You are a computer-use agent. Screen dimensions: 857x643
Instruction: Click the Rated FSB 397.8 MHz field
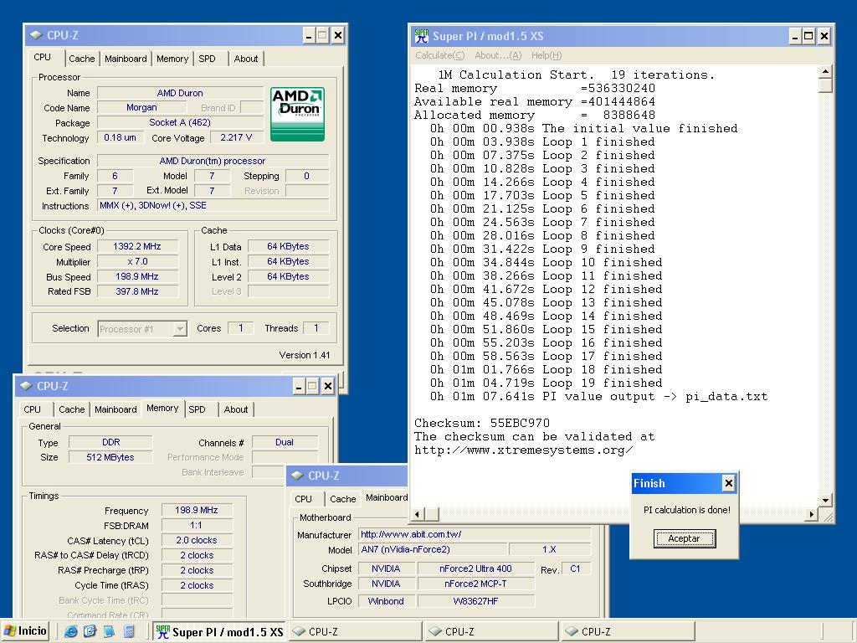pos(138,292)
